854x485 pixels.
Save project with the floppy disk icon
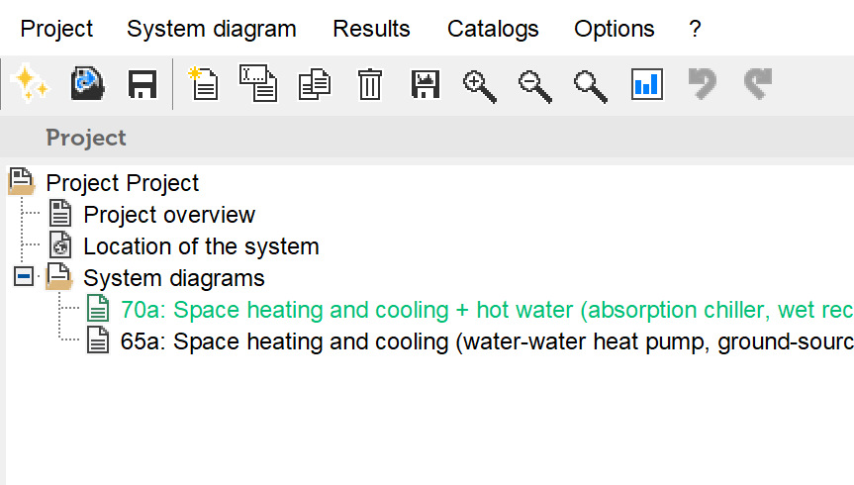143,85
